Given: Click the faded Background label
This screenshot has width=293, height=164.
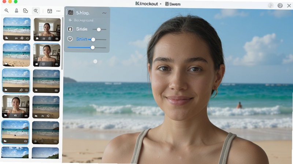Looking at the screenshot, I should point(84,20).
